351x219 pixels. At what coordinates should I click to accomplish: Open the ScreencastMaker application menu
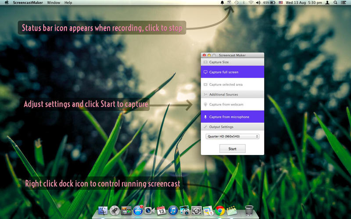coord(28,3)
